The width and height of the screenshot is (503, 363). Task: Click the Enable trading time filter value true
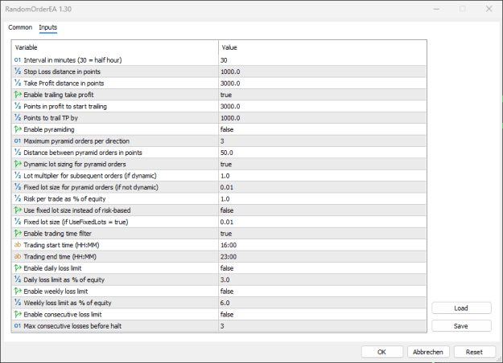click(226, 234)
